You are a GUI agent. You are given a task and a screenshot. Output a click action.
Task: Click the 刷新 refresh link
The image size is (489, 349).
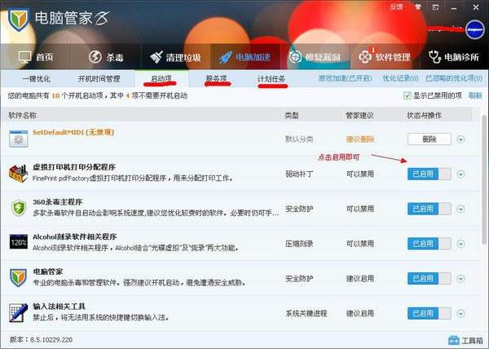coord(474,95)
